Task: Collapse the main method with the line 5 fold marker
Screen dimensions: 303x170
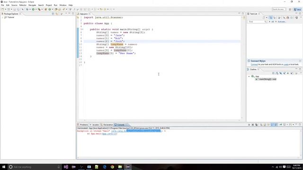Action: [x=83, y=29]
